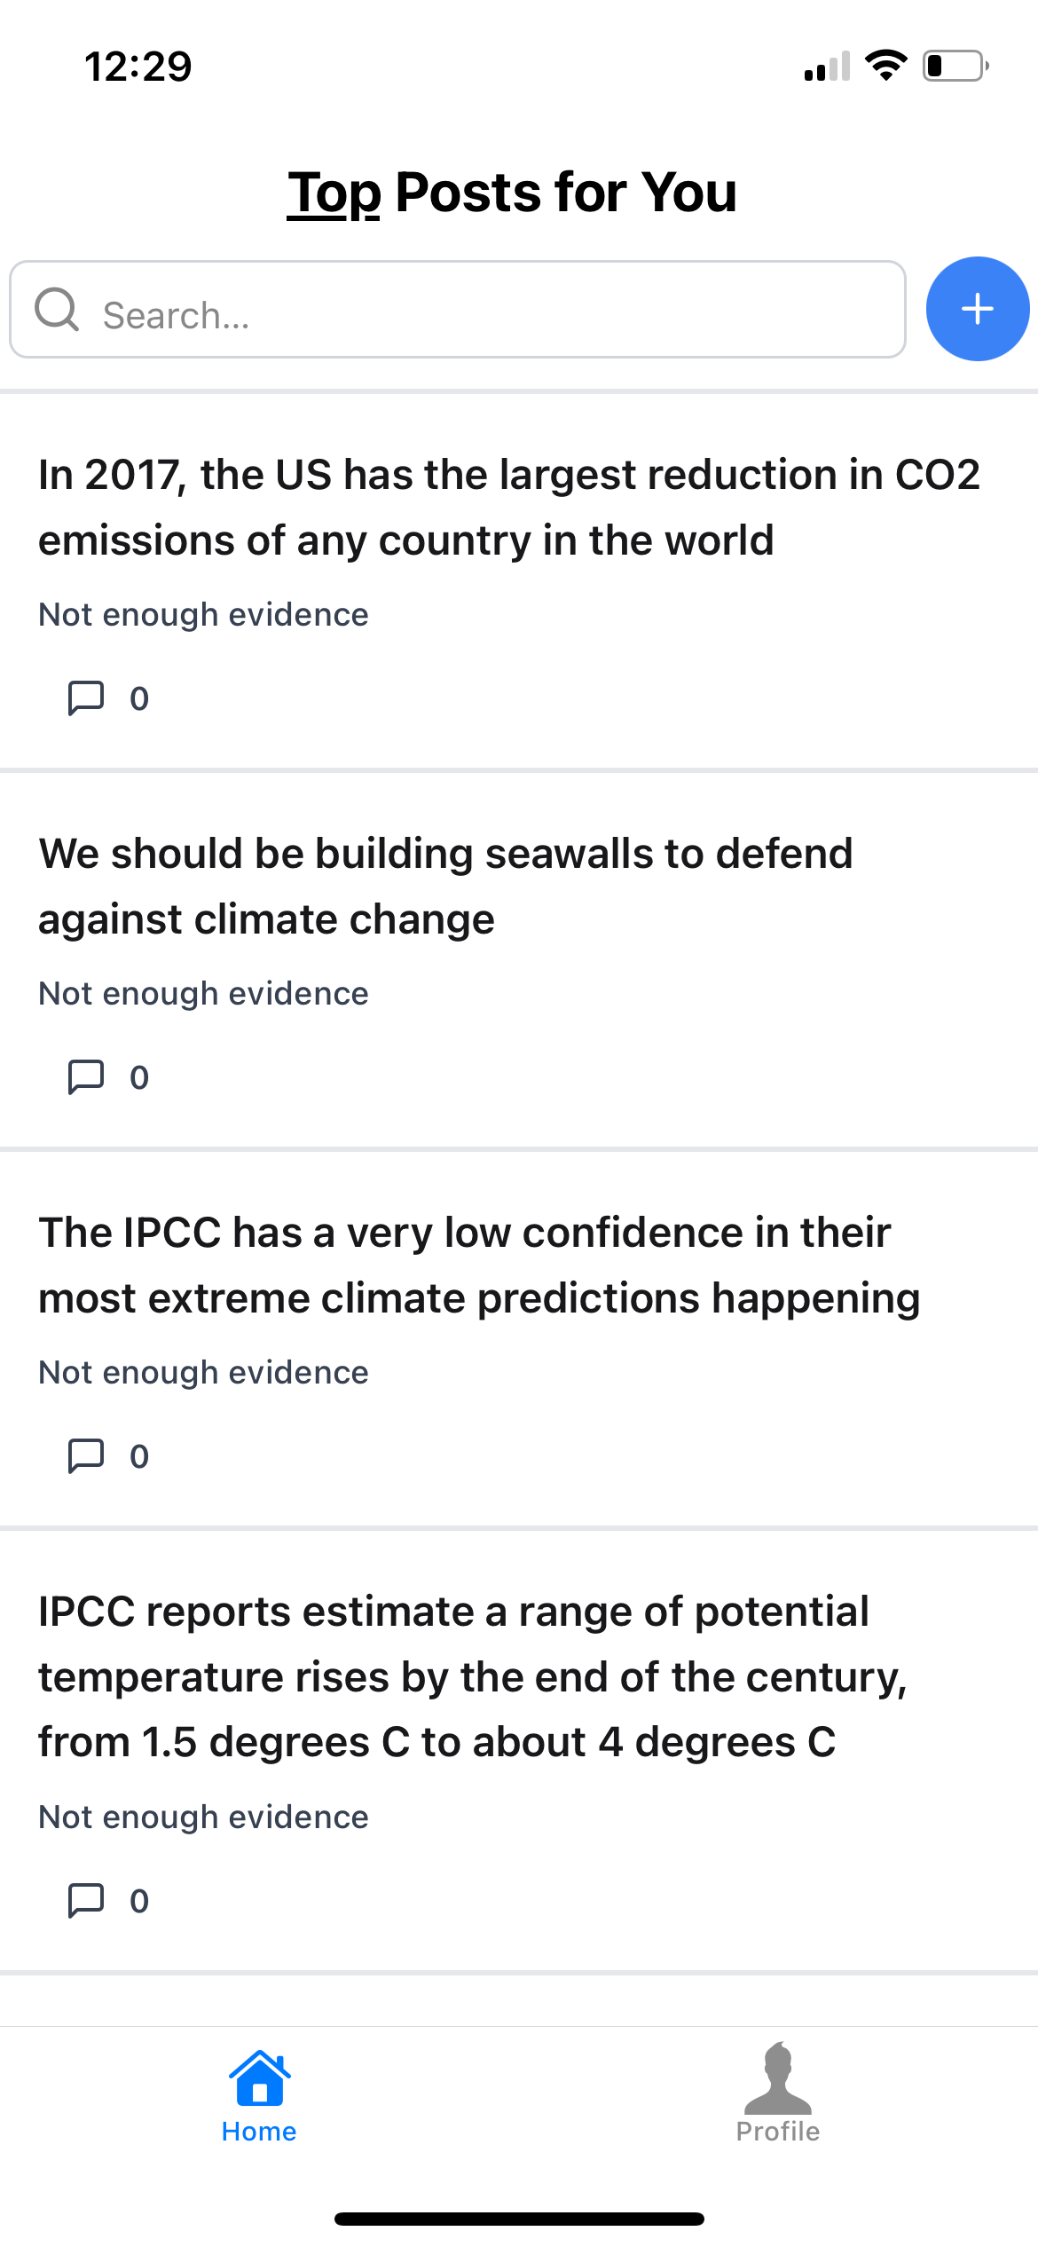Switch to the Home tab

pyautogui.click(x=259, y=2094)
